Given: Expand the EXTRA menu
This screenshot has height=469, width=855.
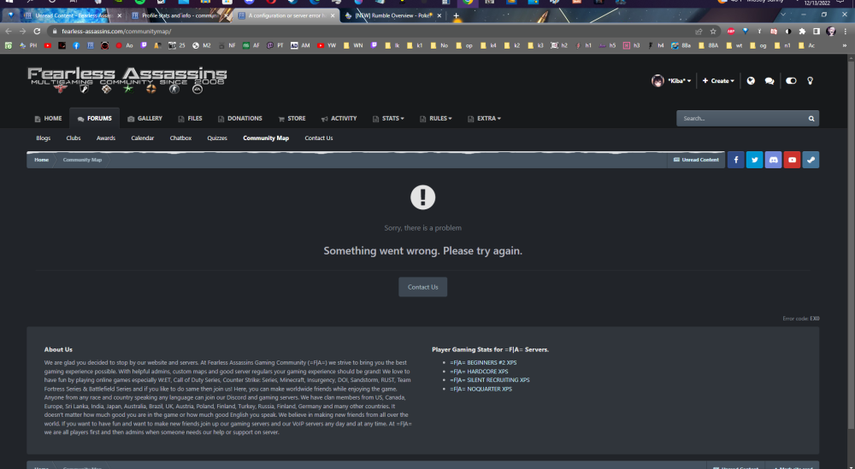Looking at the screenshot, I should click(x=484, y=118).
